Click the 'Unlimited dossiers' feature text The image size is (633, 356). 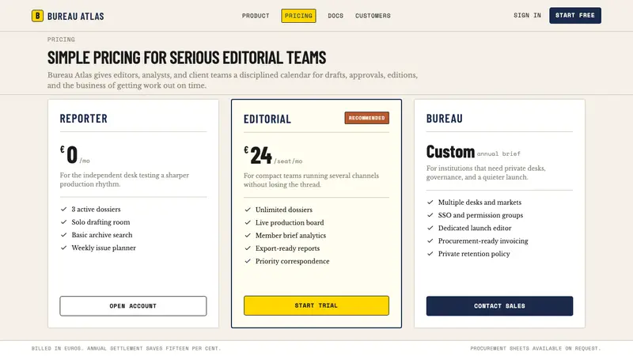point(284,210)
